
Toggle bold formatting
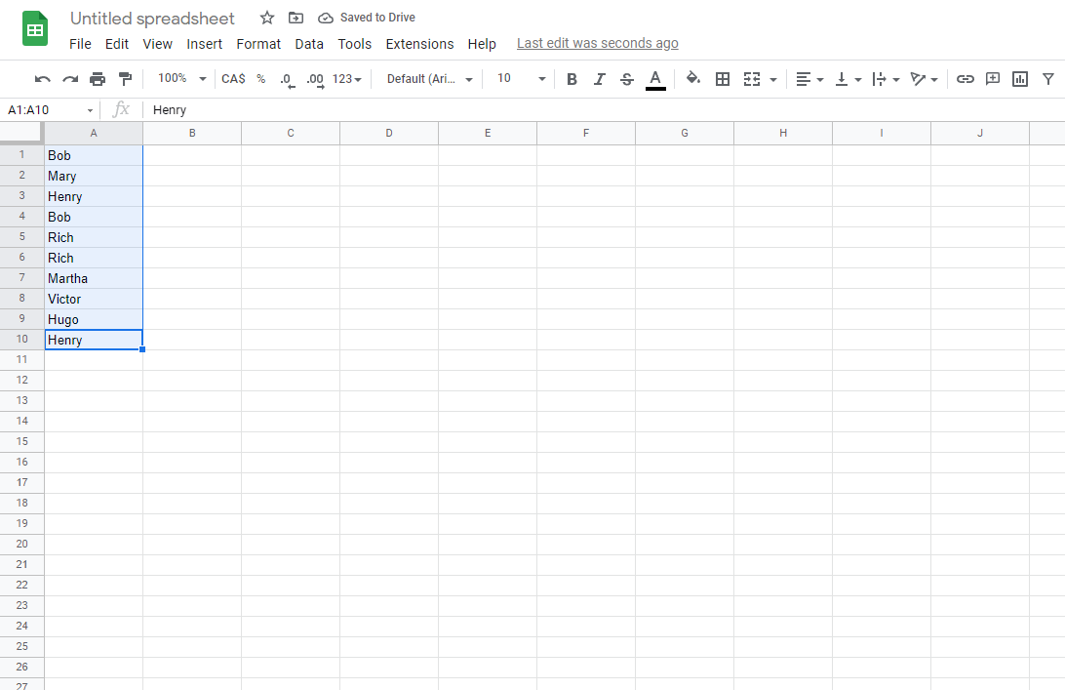click(572, 78)
